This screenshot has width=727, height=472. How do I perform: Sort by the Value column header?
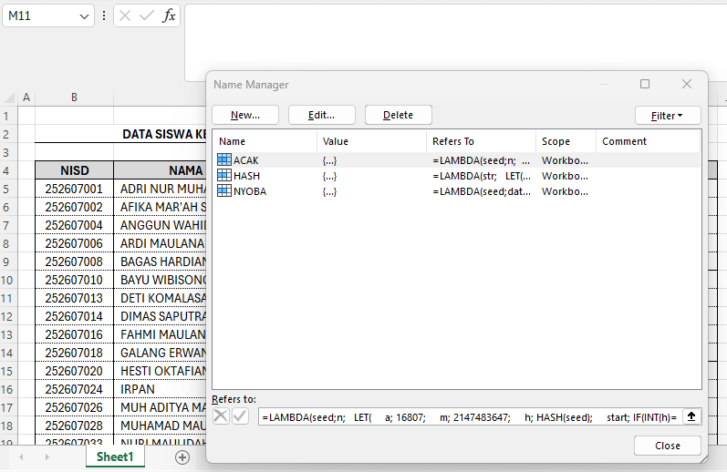[372, 141]
